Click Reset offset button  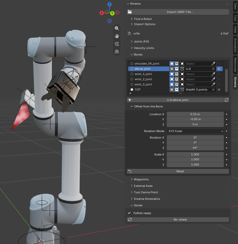click(x=178, y=171)
